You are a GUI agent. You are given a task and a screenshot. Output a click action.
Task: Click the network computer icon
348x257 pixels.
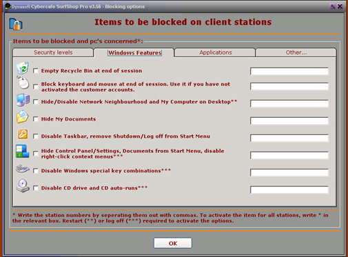(x=23, y=100)
